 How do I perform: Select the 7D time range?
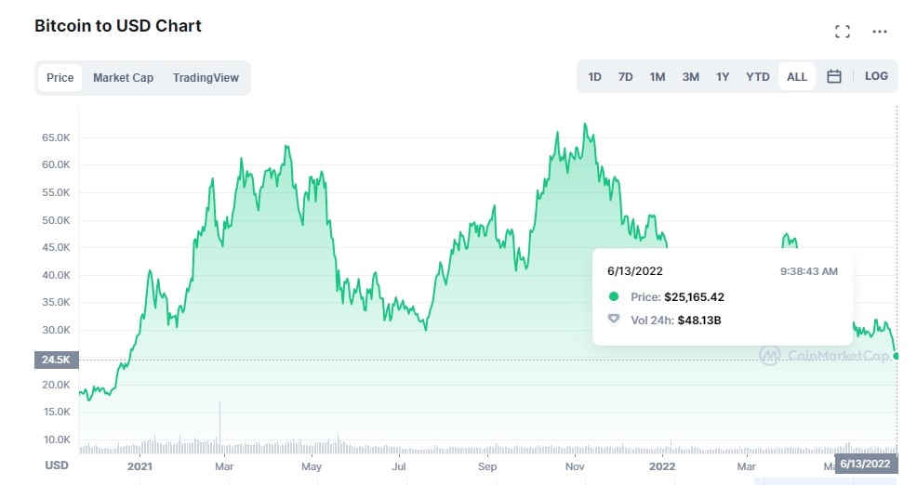pyautogui.click(x=626, y=77)
